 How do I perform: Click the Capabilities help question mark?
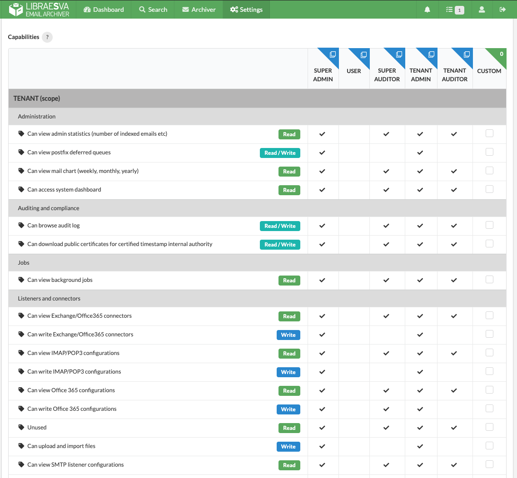pos(47,37)
